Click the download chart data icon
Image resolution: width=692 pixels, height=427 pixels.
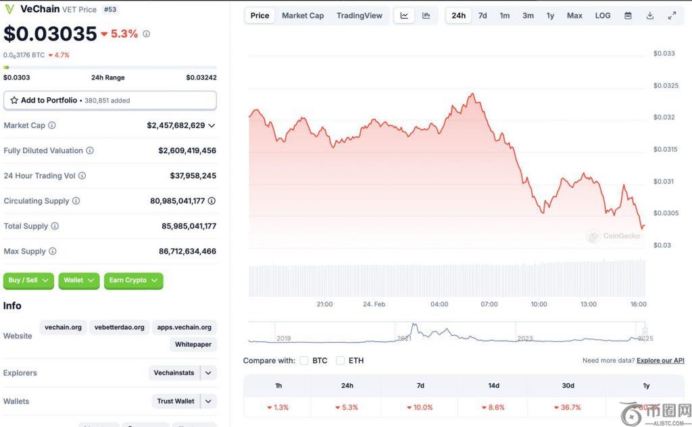coord(649,16)
